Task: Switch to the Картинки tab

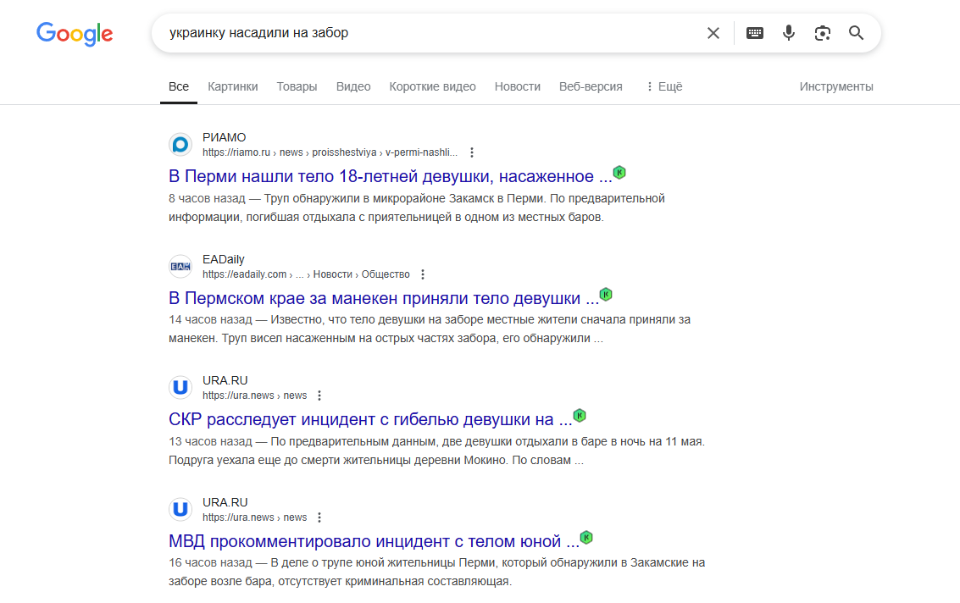Action: coord(233,87)
